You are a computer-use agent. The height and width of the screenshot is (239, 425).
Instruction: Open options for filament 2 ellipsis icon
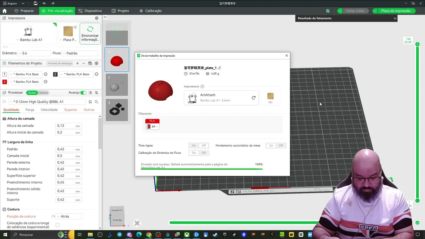point(97,74)
